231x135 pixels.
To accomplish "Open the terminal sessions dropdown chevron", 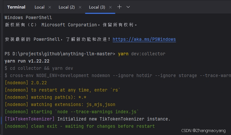I will tap(128, 7).
